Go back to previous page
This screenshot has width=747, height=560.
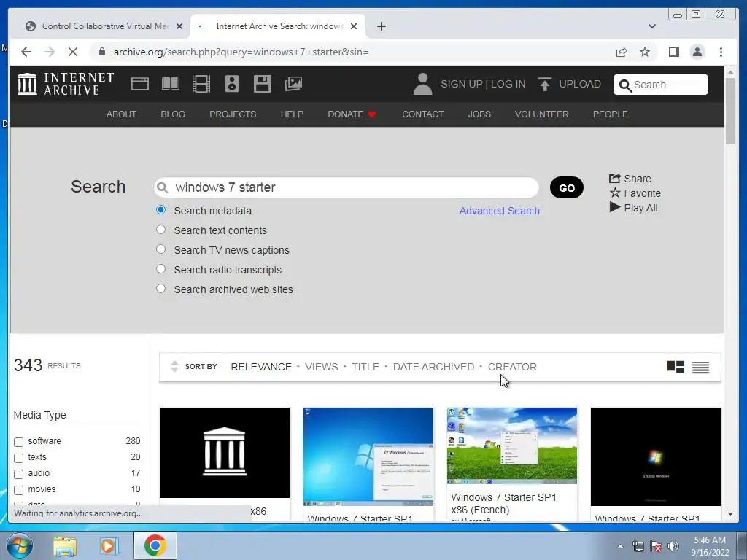[x=26, y=52]
